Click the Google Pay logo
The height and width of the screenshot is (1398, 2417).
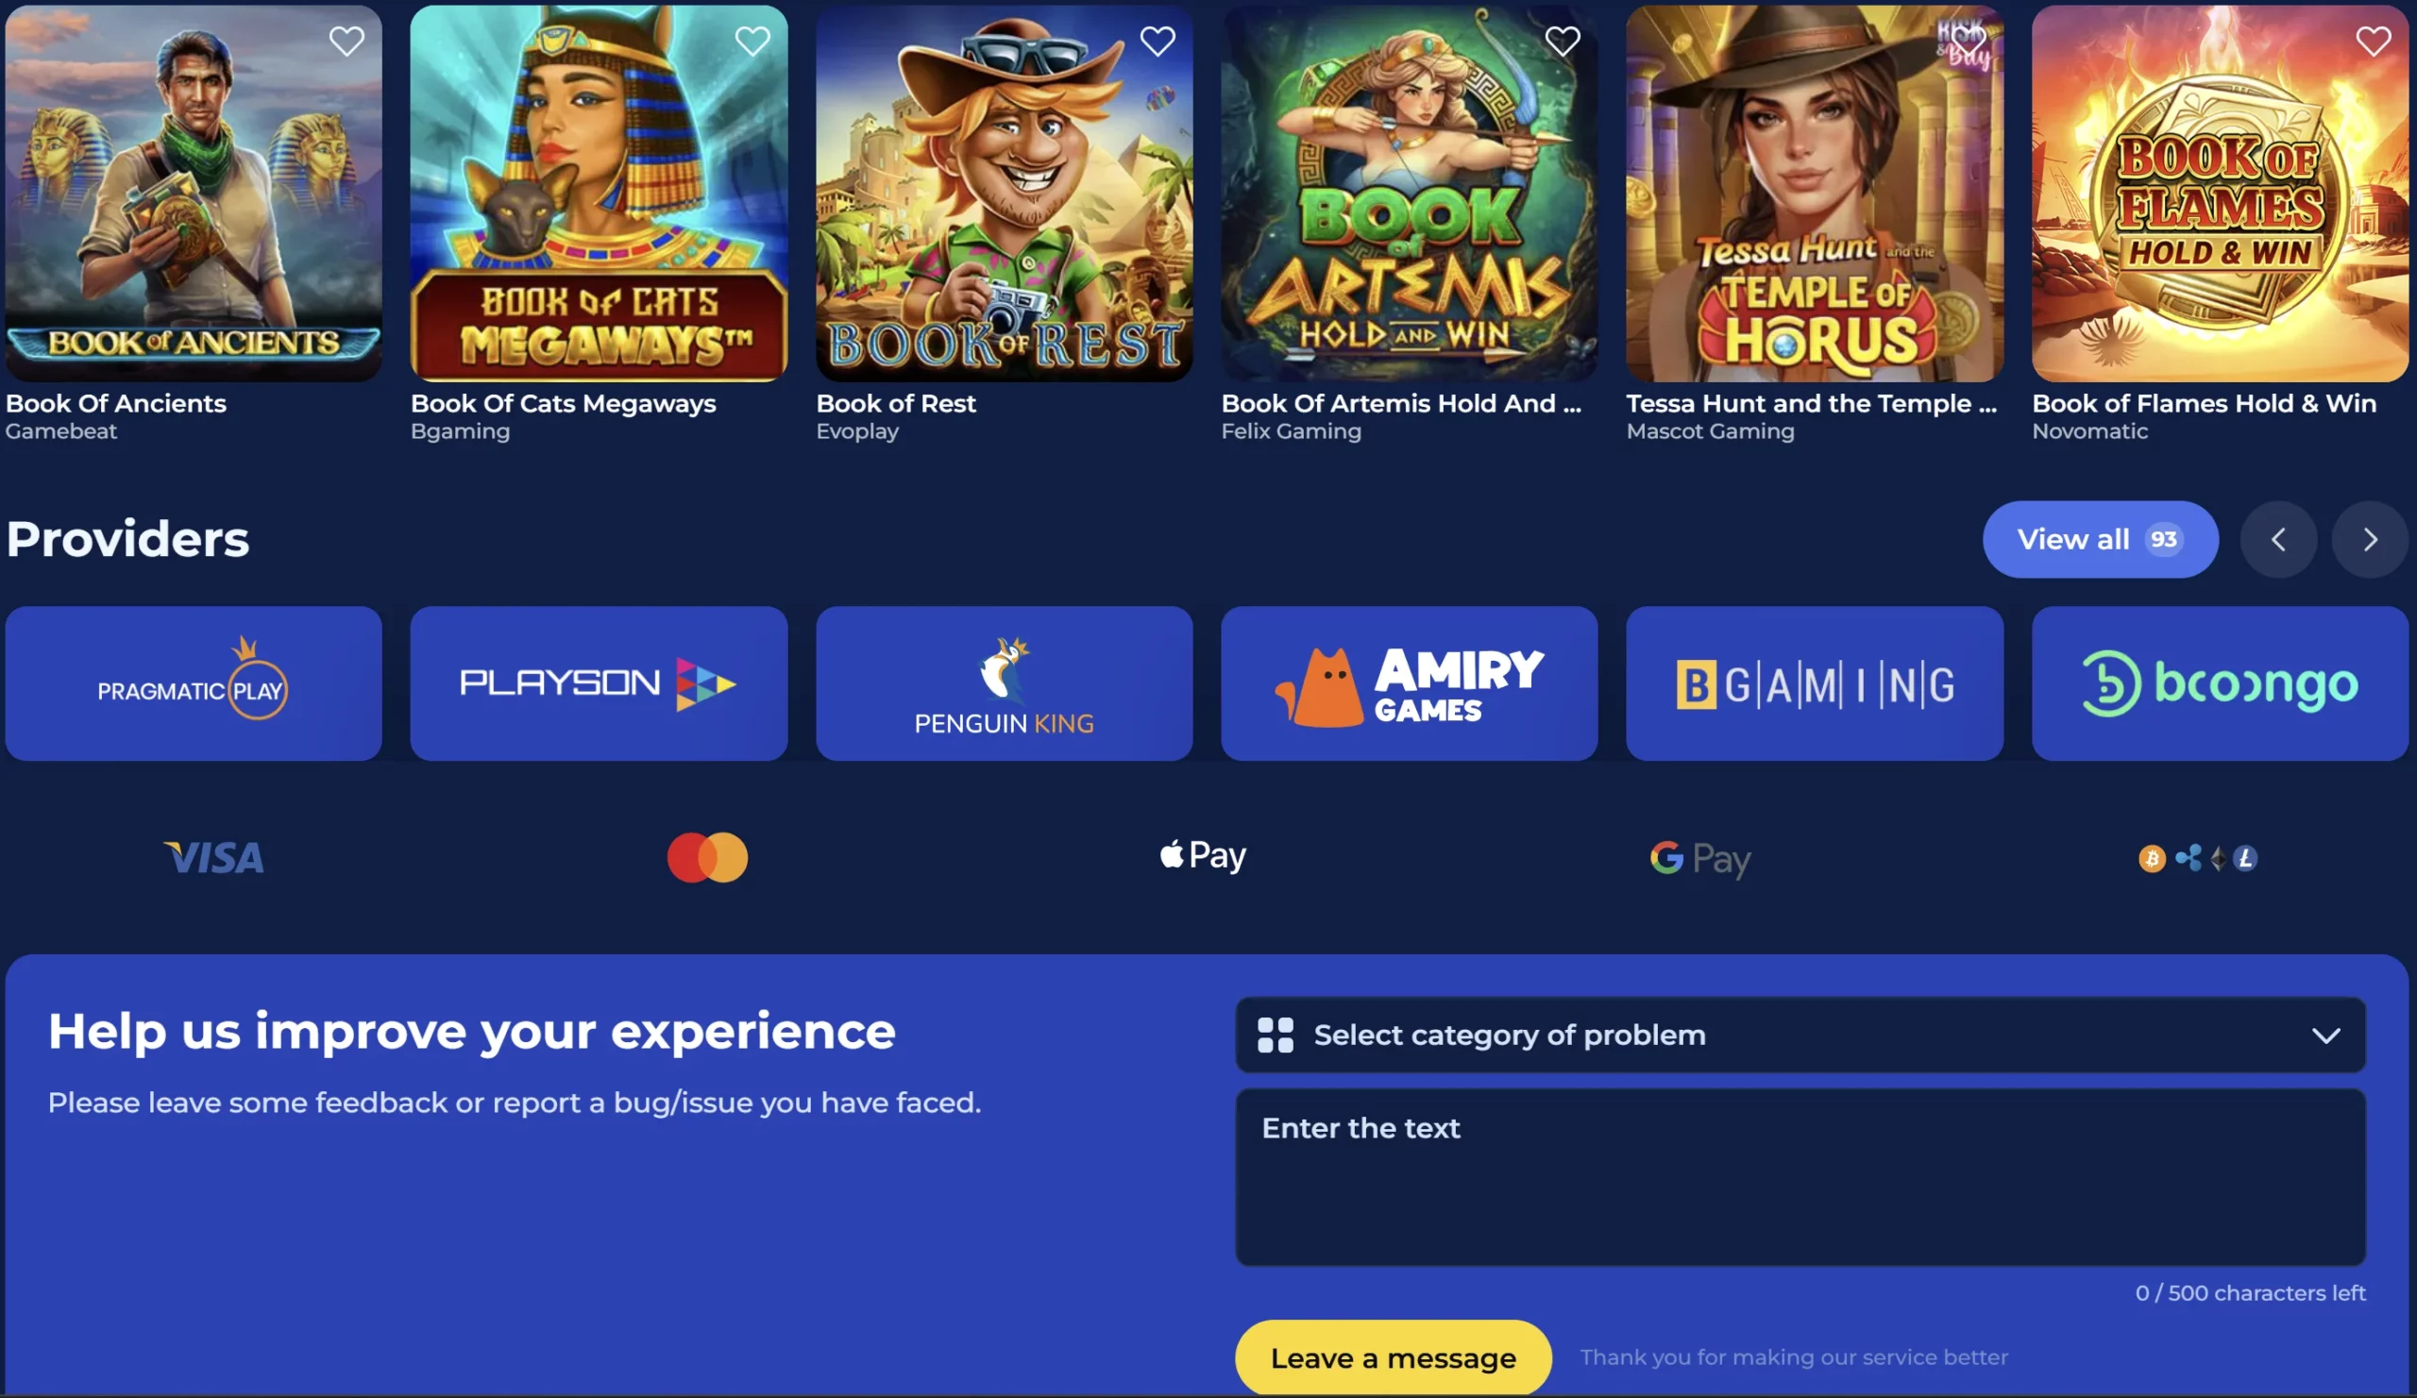(1700, 858)
